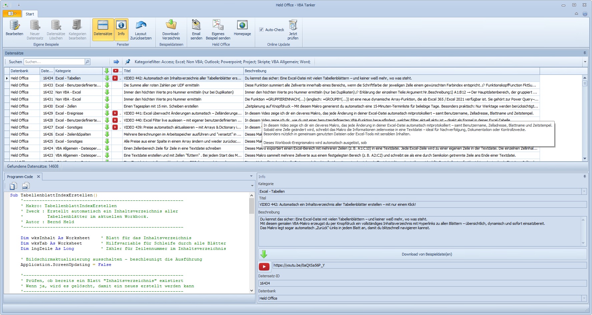The height and width of the screenshot is (315, 592).
Task: Expand the Datenbank combo box
Action: coord(584,298)
